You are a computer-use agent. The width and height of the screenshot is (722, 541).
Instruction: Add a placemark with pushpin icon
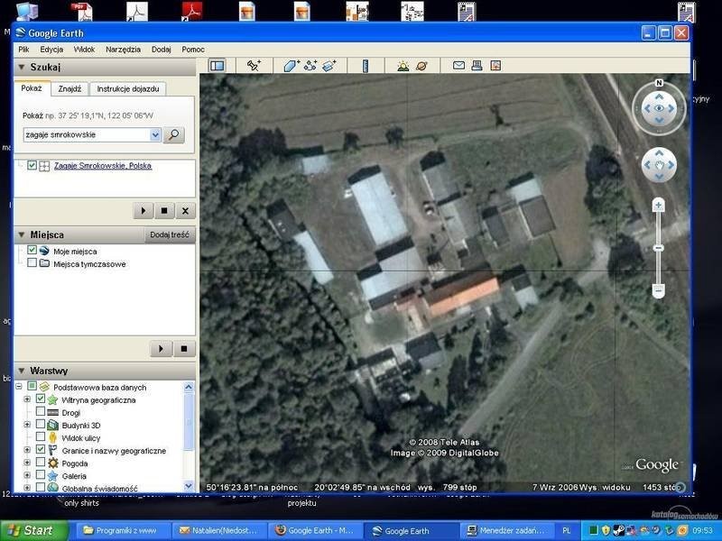pyautogui.click(x=254, y=66)
